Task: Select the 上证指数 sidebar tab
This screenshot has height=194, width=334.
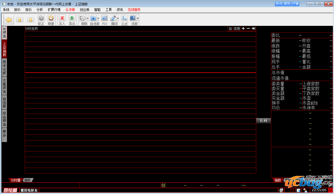Action: 5,49
